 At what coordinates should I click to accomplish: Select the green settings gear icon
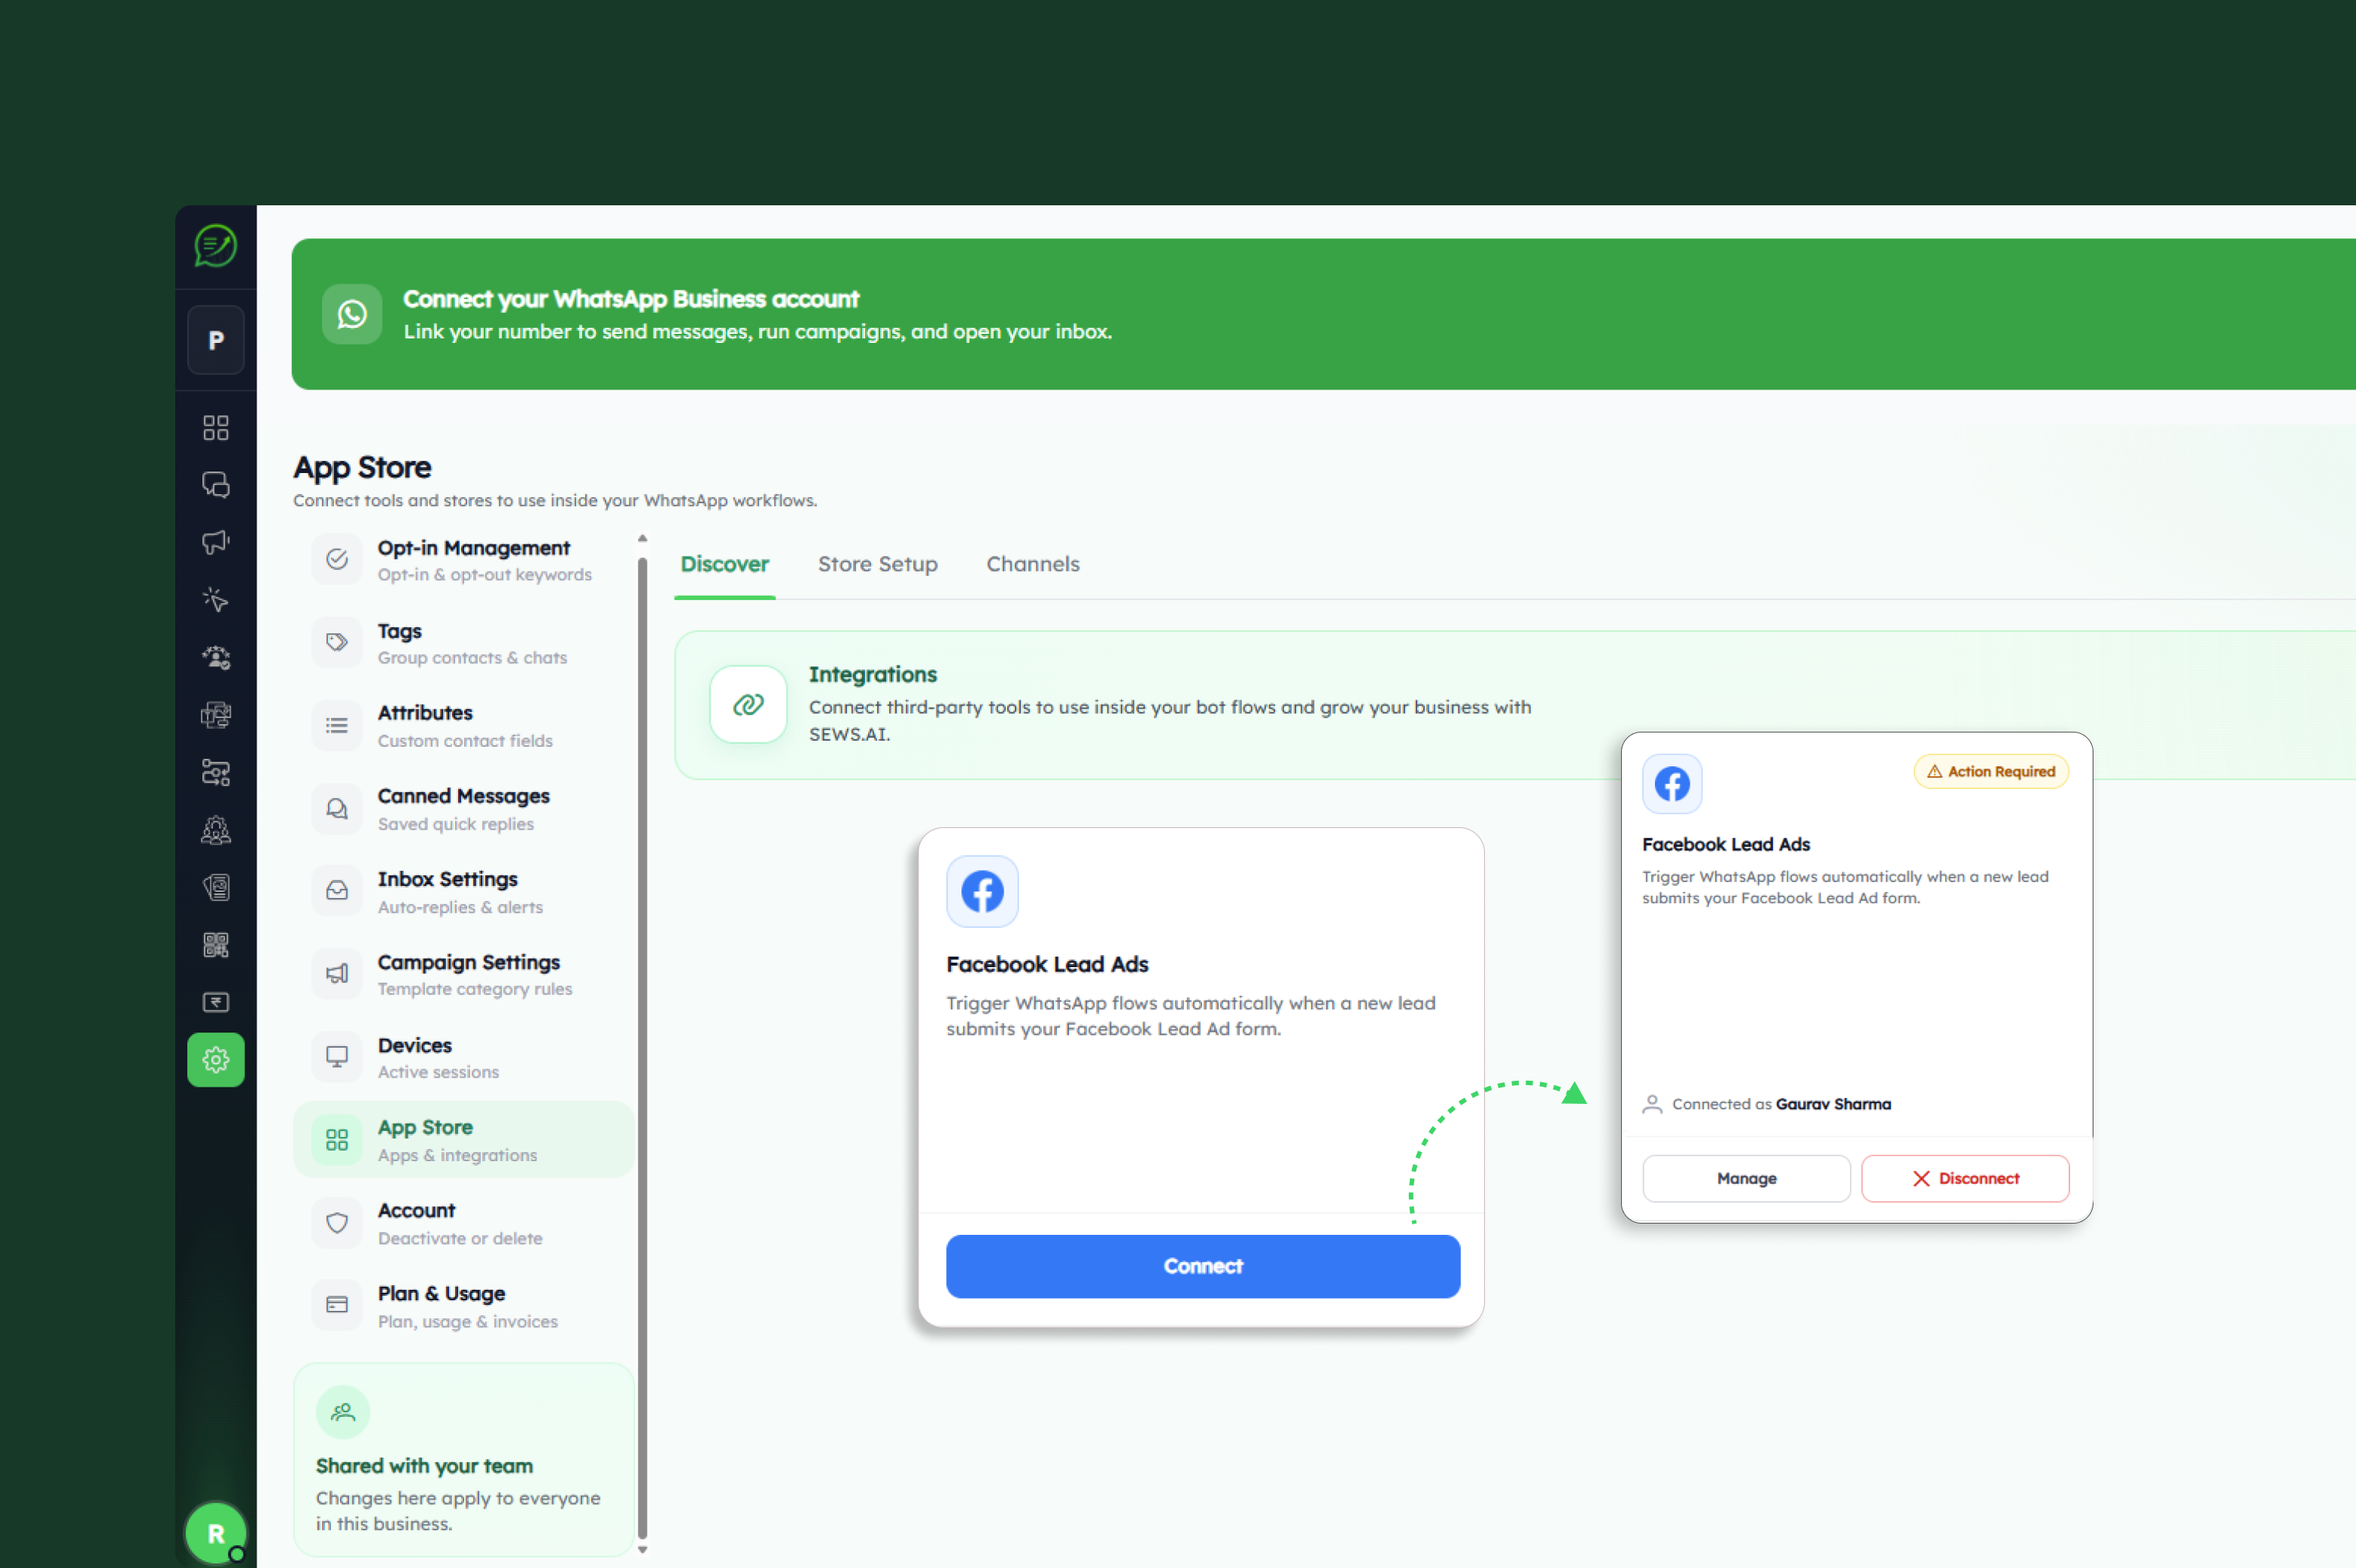click(x=216, y=1060)
